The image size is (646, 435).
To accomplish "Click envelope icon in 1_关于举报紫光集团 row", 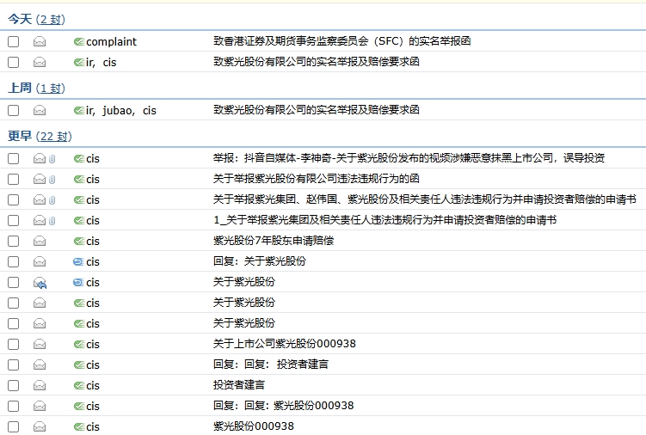I will pos(40,220).
